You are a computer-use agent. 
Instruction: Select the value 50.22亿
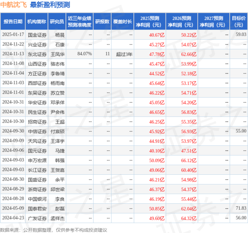tap(189, 35)
